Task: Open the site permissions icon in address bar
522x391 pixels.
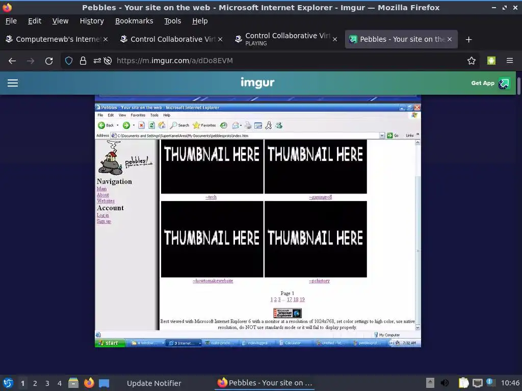Action: 97,61
